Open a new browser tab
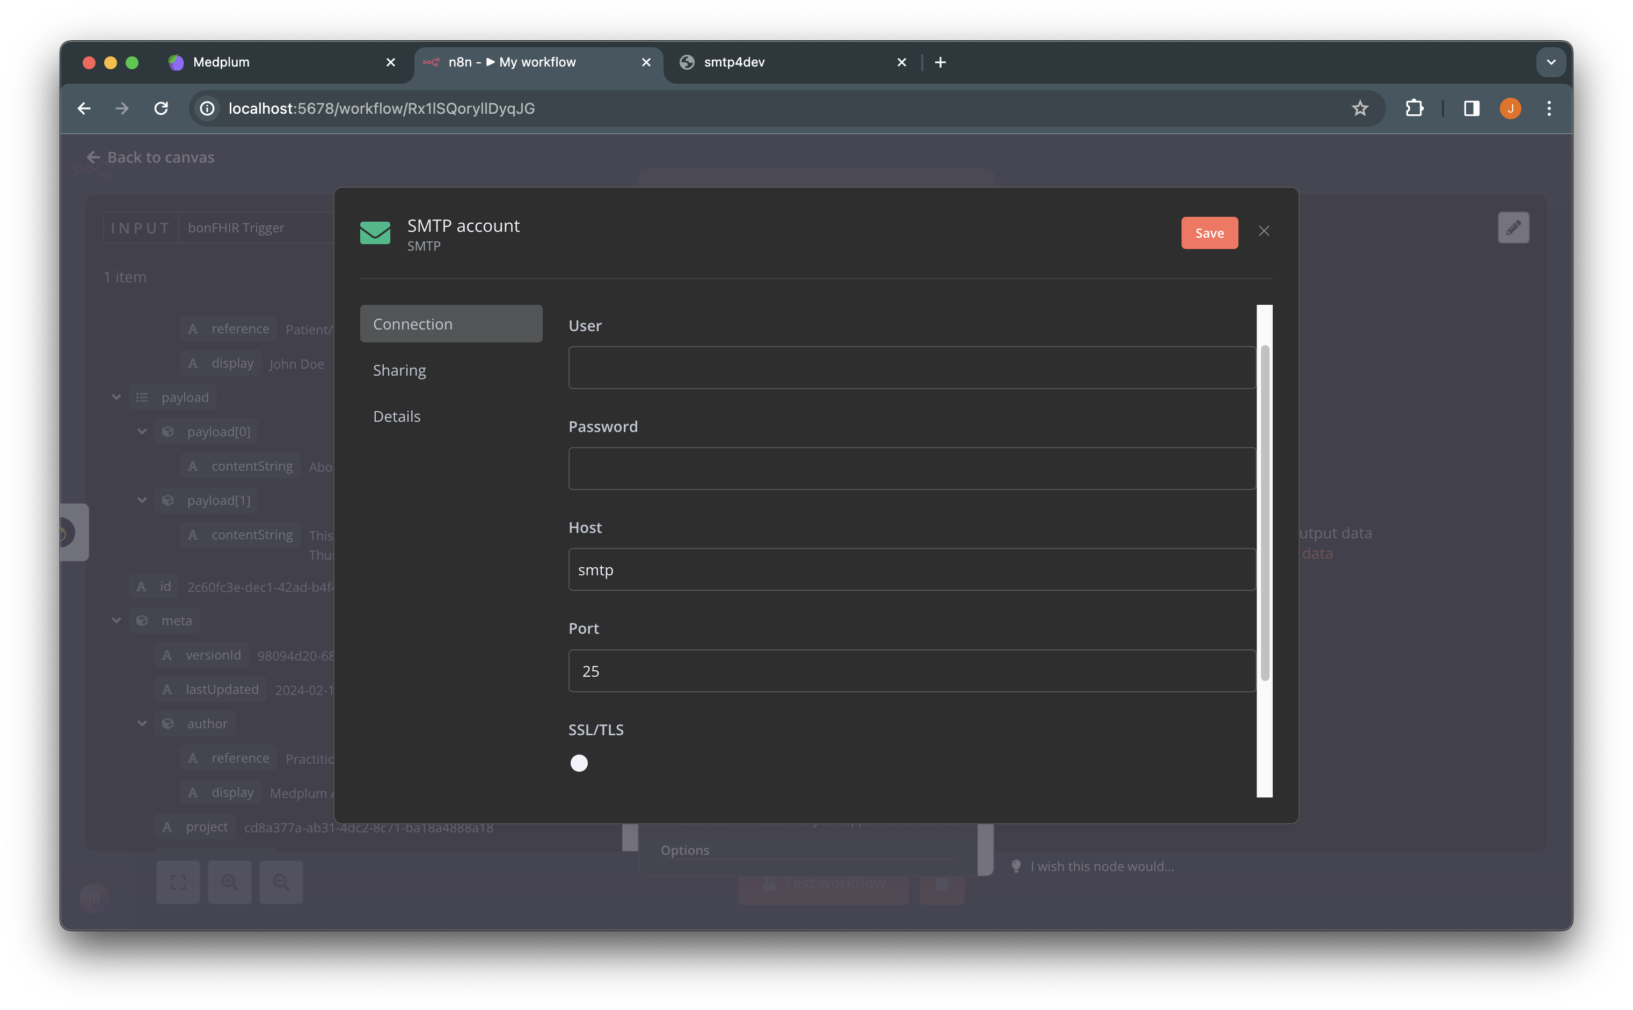The width and height of the screenshot is (1633, 1010). tap(940, 62)
